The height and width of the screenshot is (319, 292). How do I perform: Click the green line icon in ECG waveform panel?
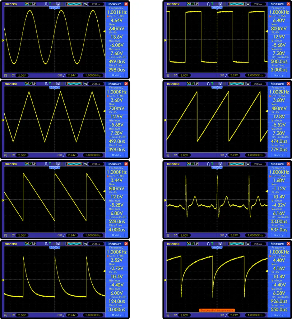193,164
